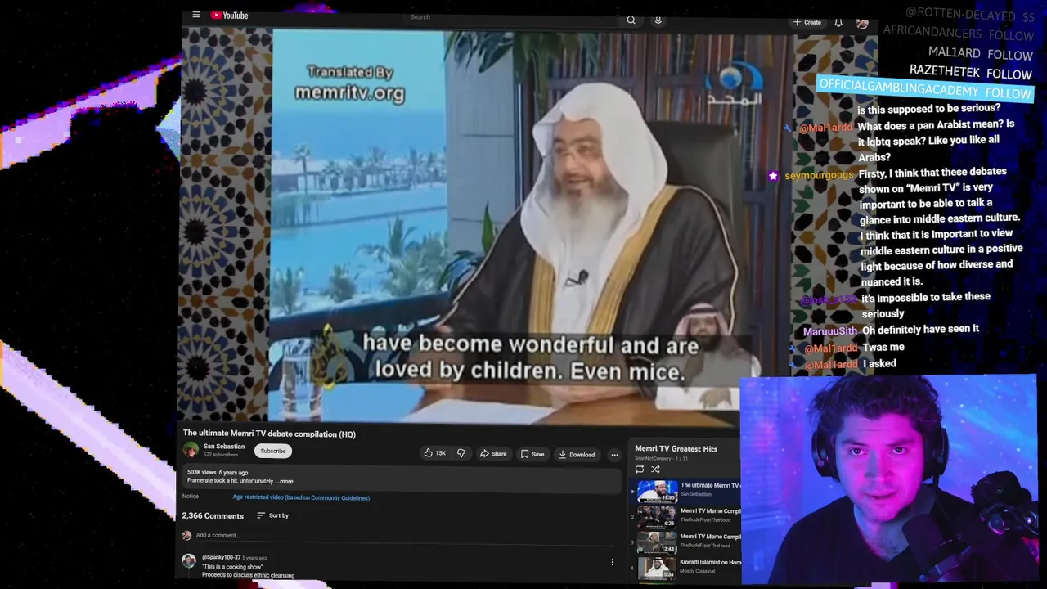
Task: Open @Spanky100-37 commenter profile picture
Action: tap(189, 561)
